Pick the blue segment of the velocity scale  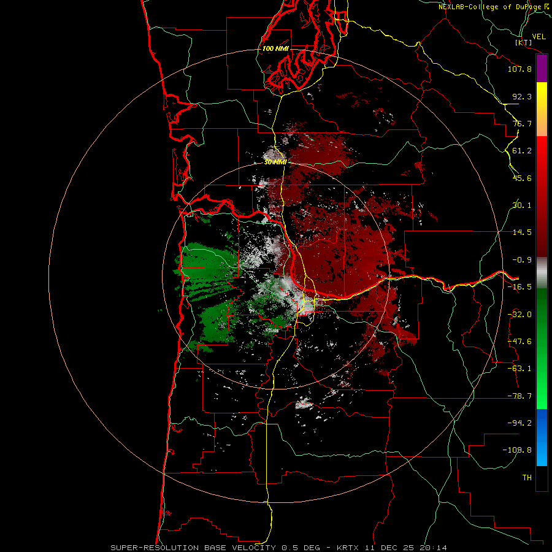tap(542, 437)
